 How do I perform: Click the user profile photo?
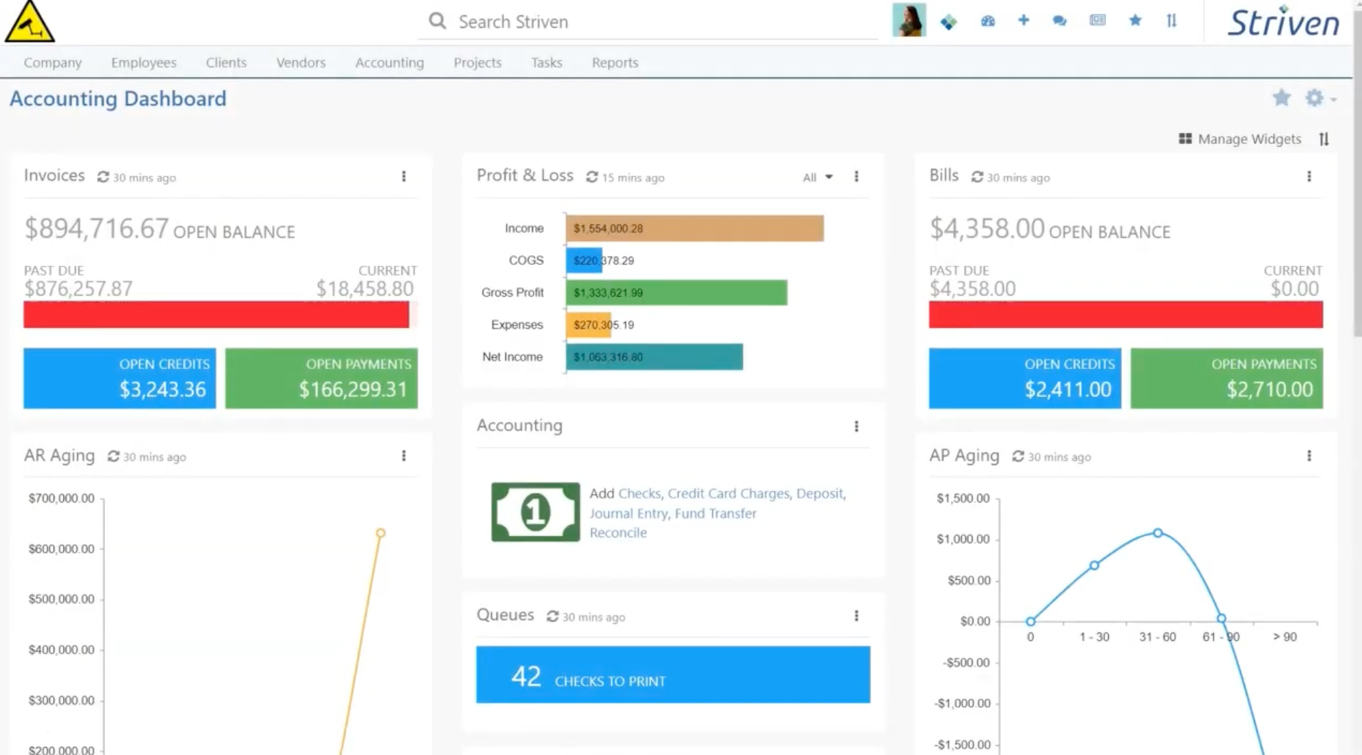909,20
